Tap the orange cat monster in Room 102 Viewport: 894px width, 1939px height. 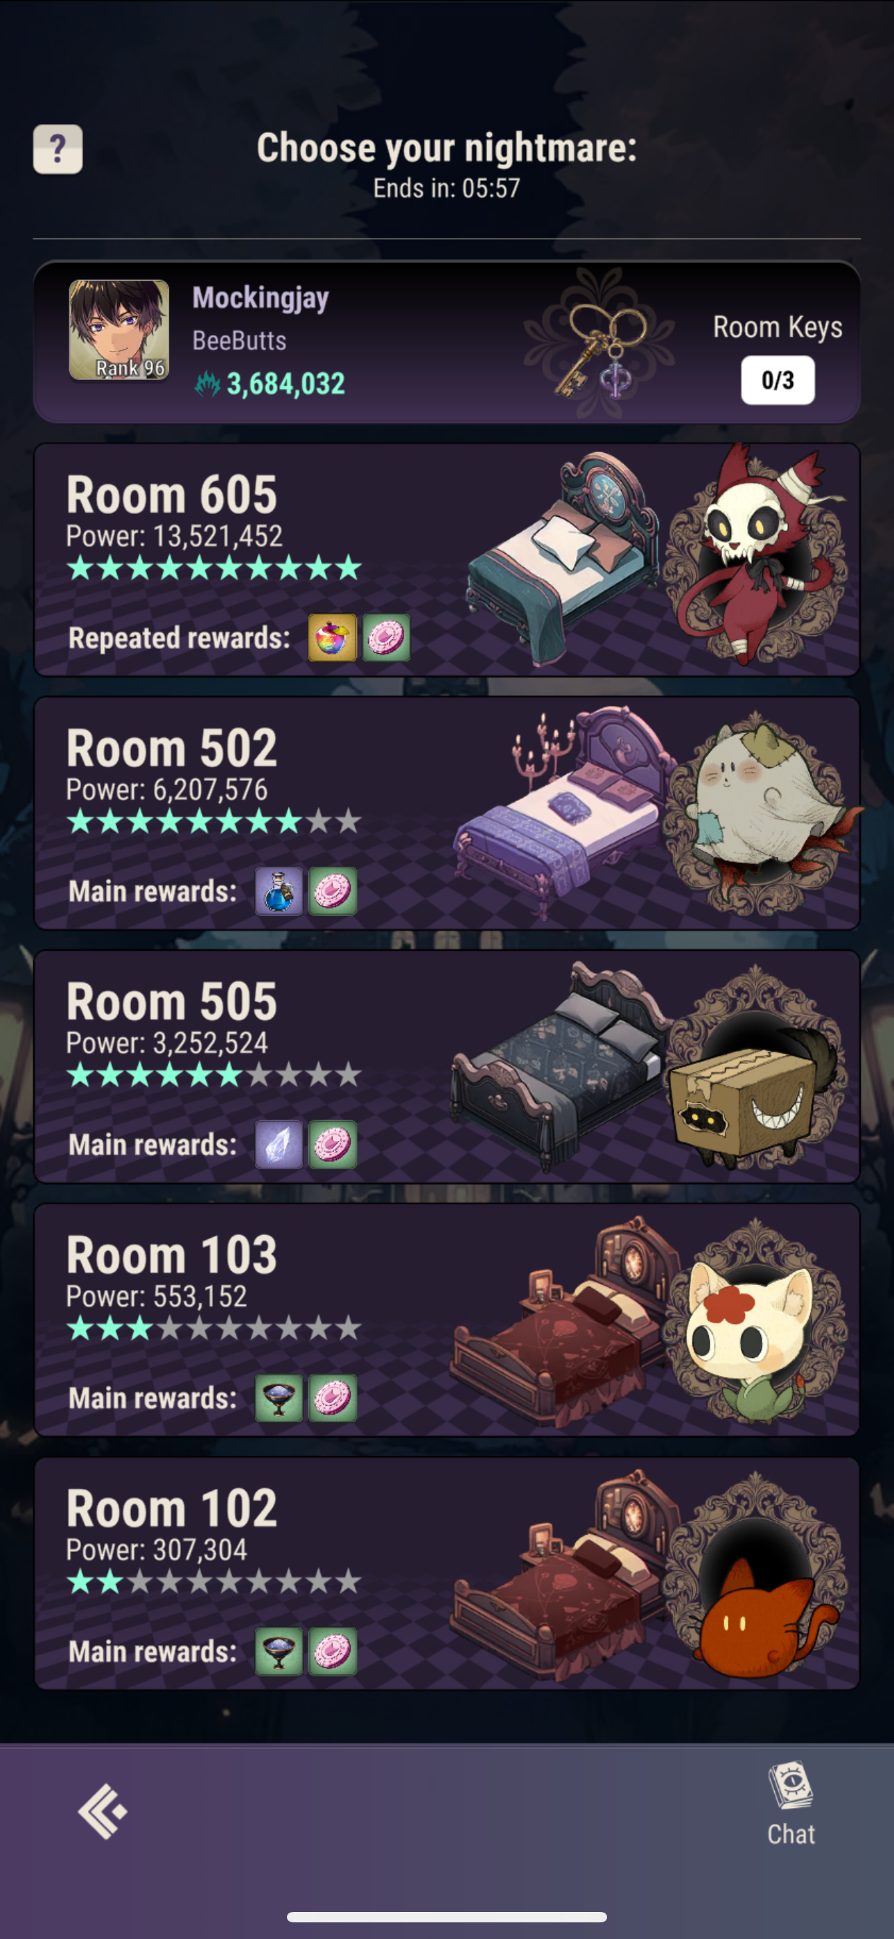pyautogui.click(x=760, y=1619)
